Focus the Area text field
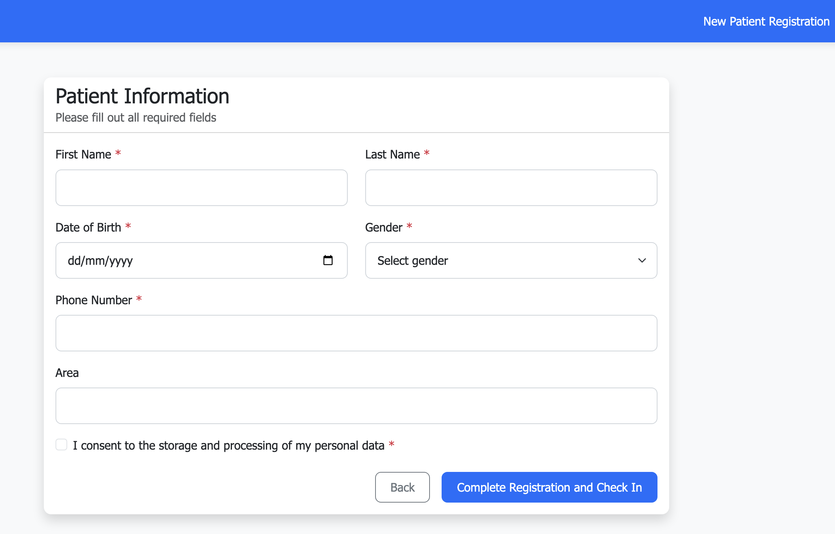835x534 pixels. 356,406
